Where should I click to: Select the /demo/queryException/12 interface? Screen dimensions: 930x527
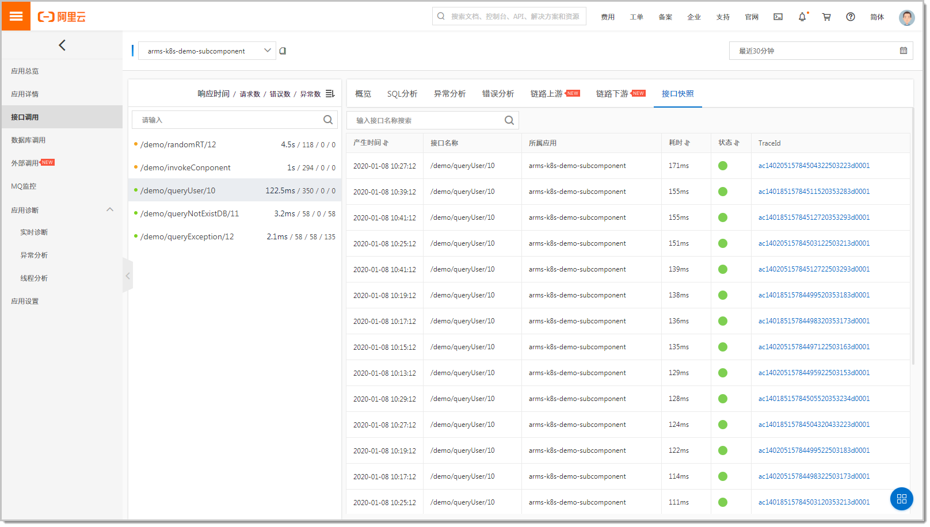235,236
